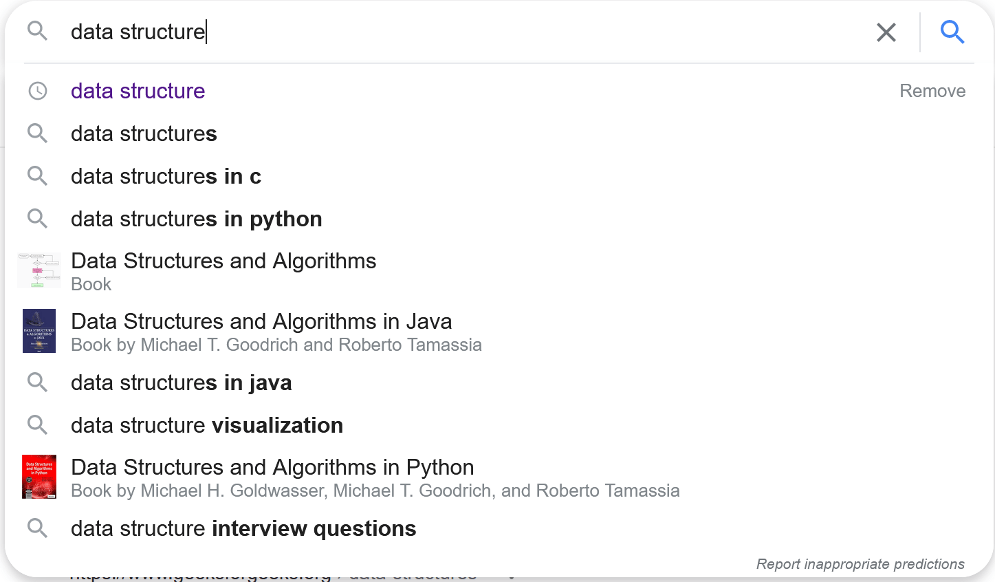
Task: Click the Data Structures and Algorithms book thumbnail
Action: point(39,270)
